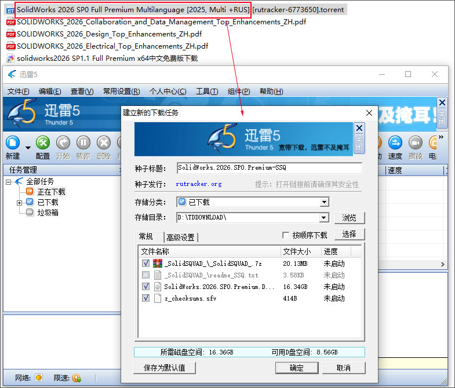Confirm with the 确定 button
The height and width of the screenshot is (388, 455).
pyautogui.click(x=297, y=368)
